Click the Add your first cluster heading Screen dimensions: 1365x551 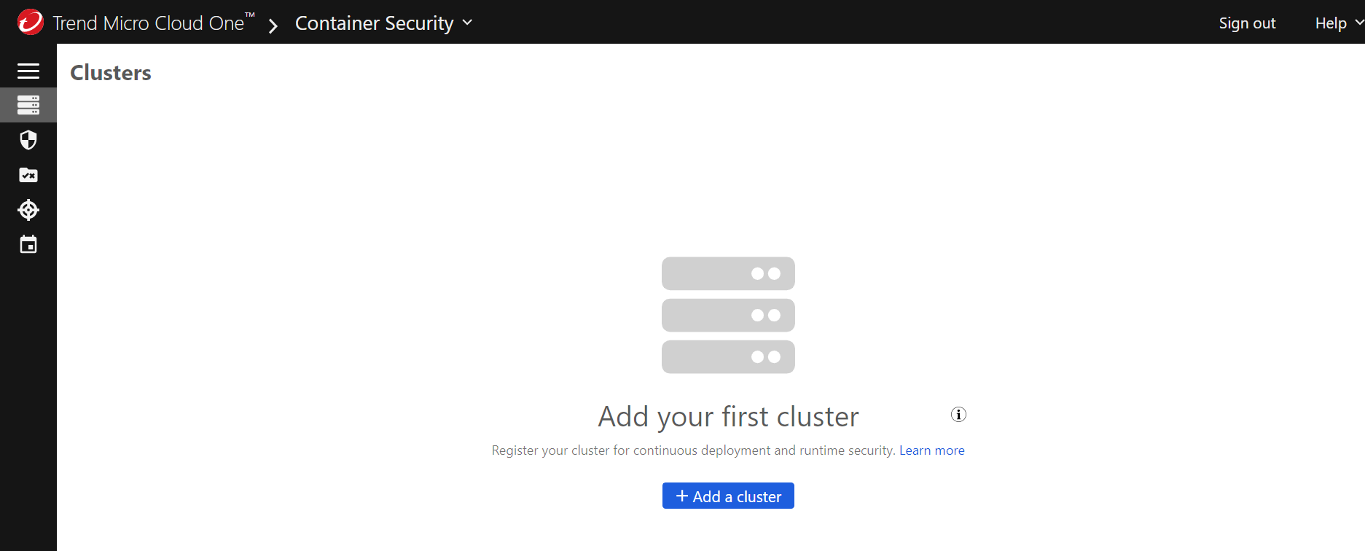pyautogui.click(x=728, y=417)
